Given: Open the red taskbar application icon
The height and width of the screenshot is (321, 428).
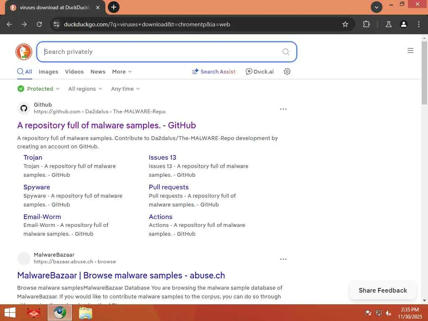Looking at the screenshot, I should pos(34,313).
